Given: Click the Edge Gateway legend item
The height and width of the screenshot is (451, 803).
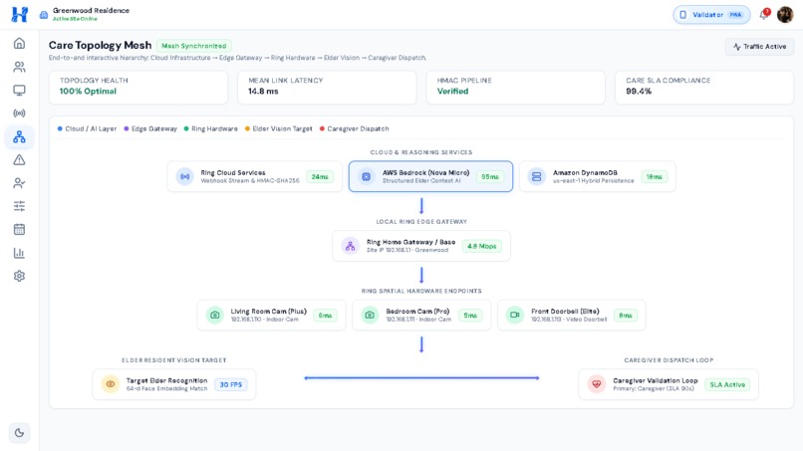Looking at the screenshot, I should (150, 129).
